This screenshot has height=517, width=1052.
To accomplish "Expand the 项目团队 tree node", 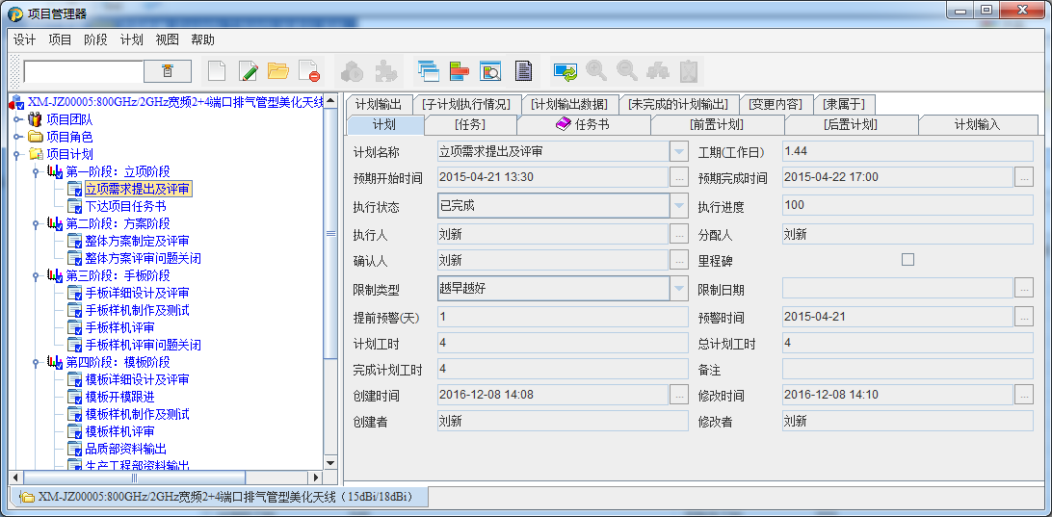I will click(x=17, y=120).
